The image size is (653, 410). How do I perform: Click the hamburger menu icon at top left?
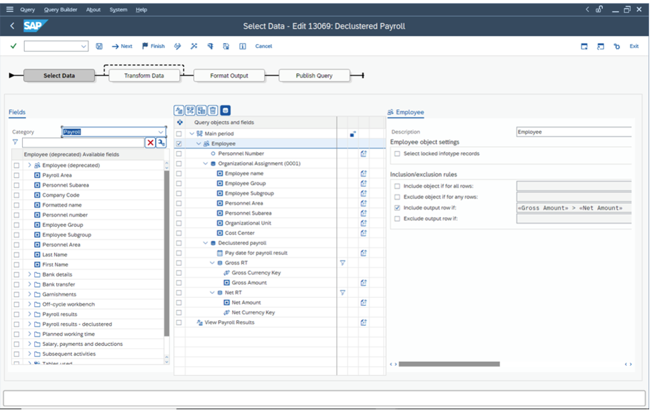(9, 9)
